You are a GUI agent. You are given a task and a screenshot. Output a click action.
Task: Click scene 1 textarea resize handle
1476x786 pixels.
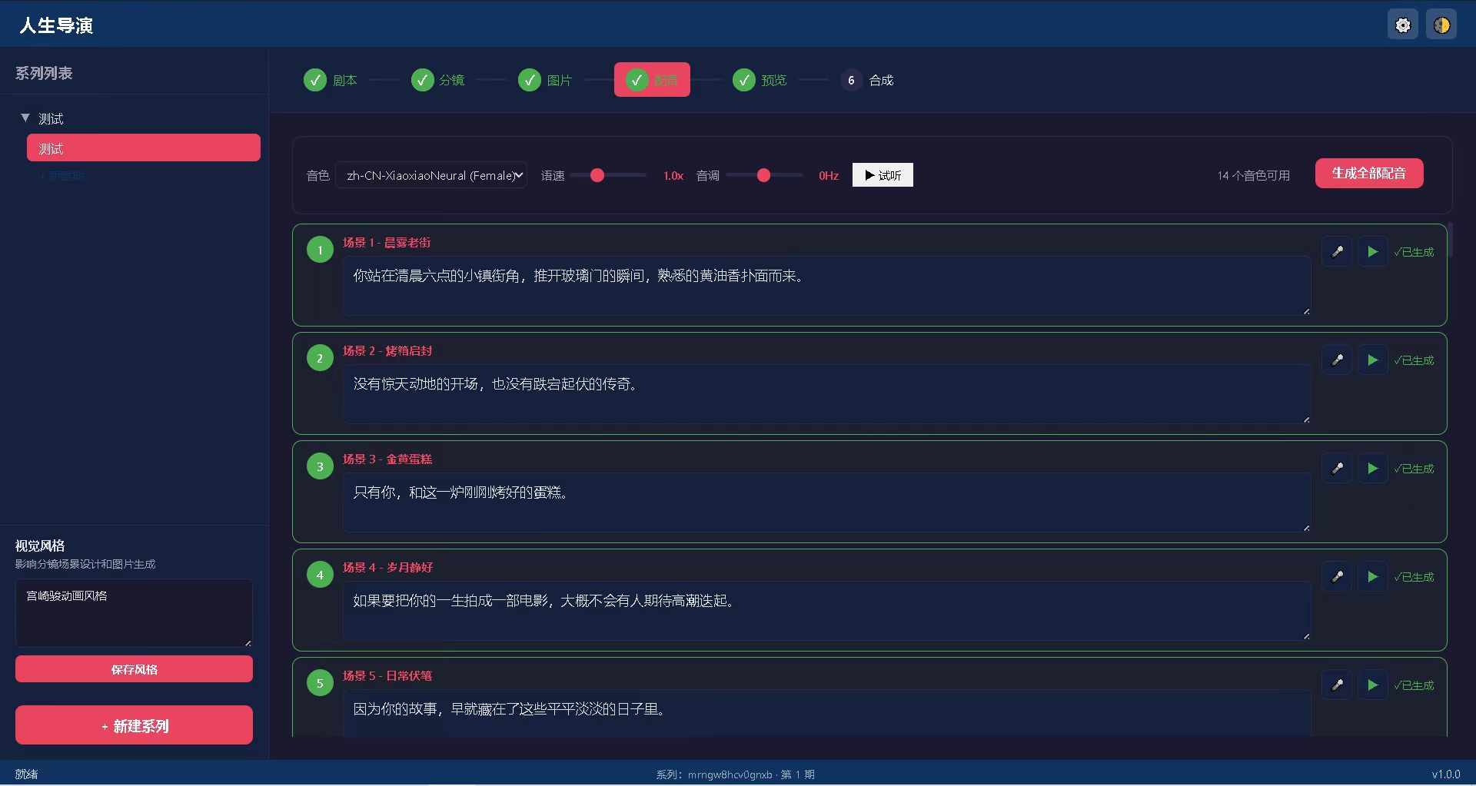coord(1306,311)
